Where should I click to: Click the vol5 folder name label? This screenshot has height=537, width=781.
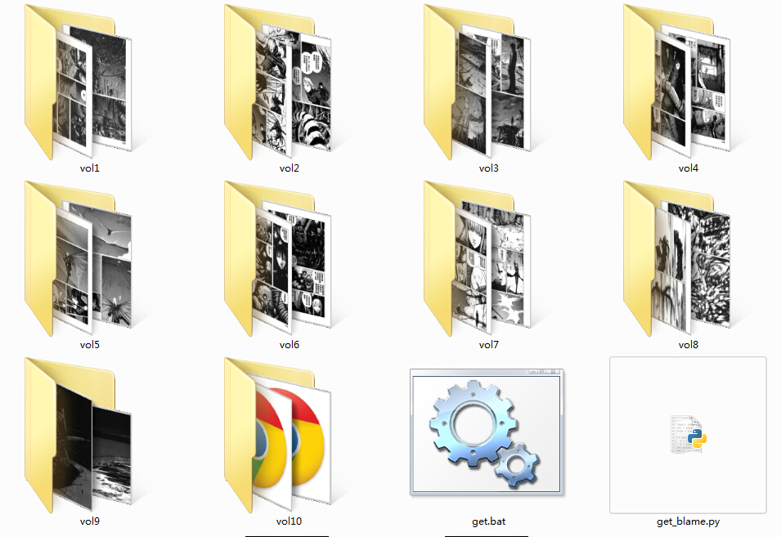pyautogui.click(x=90, y=344)
